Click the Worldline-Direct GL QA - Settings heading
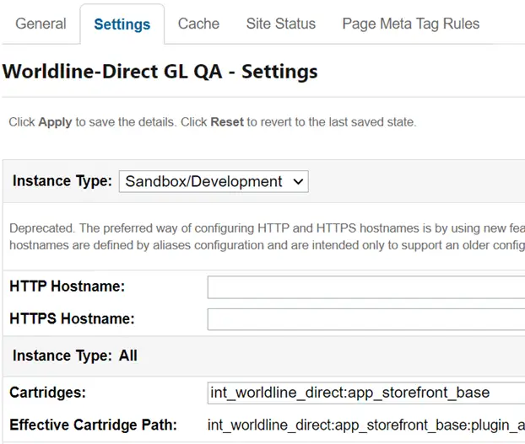 (x=160, y=71)
